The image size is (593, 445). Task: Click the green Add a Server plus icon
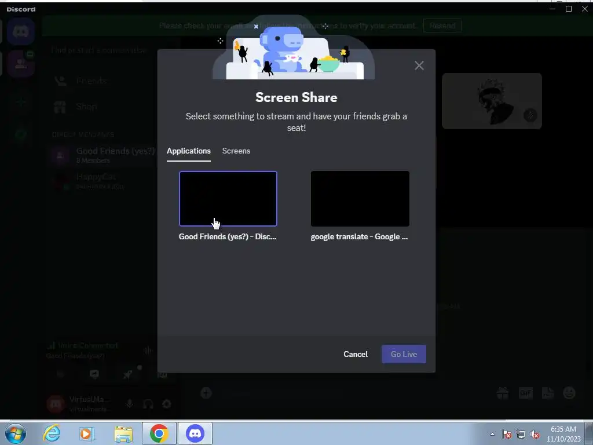[21, 102]
